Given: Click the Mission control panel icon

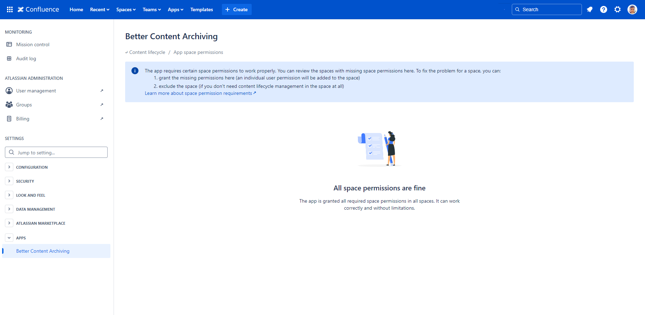Looking at the screenshot, I should (9, 44).
